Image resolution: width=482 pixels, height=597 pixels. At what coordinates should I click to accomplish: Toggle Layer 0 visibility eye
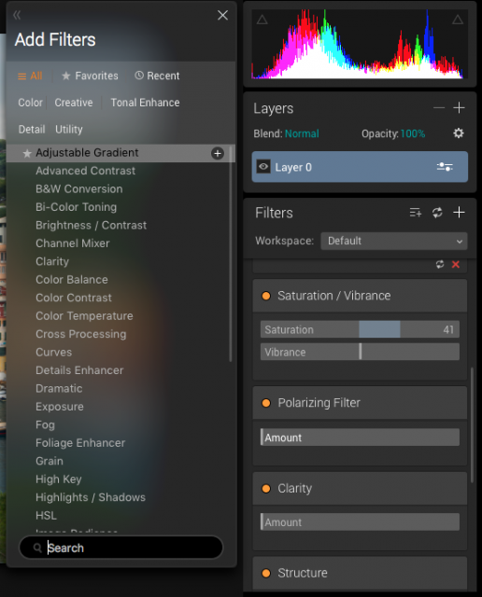pyautogui.click(x=263, y=166)
